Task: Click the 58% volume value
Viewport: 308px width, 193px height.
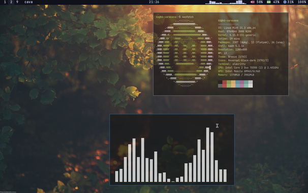Action: pos(260,2)
